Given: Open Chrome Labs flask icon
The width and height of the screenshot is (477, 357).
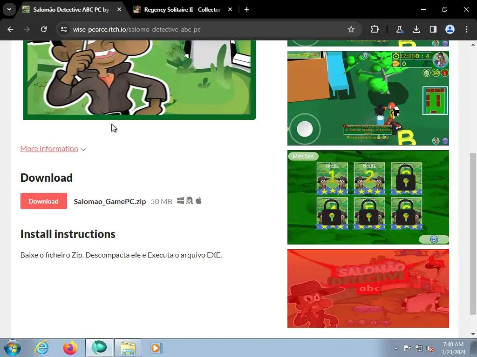Looking at the screenshot, I should [399, 29].
